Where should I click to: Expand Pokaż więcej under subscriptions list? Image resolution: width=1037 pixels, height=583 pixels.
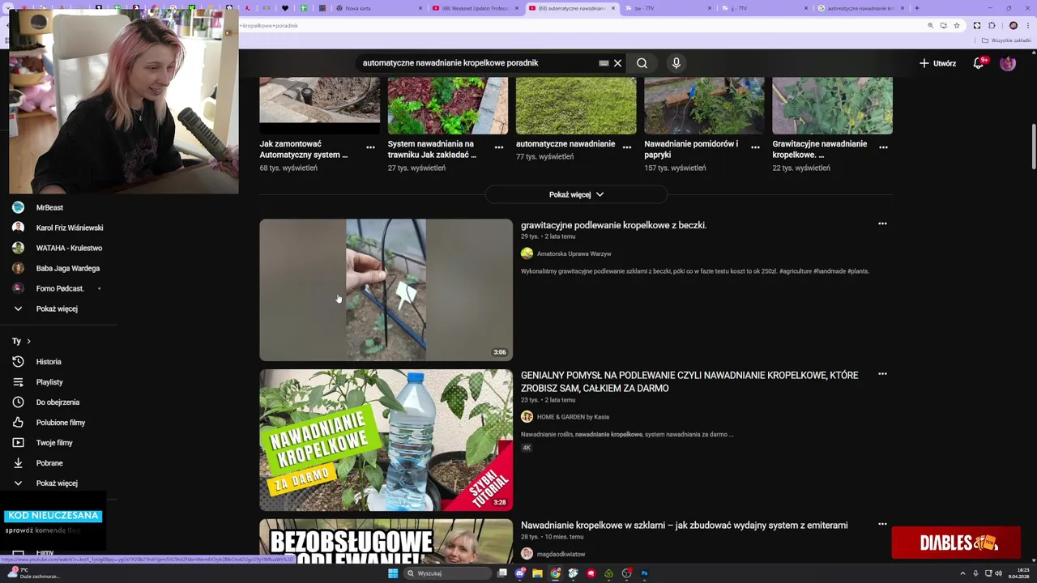[57, 309]
